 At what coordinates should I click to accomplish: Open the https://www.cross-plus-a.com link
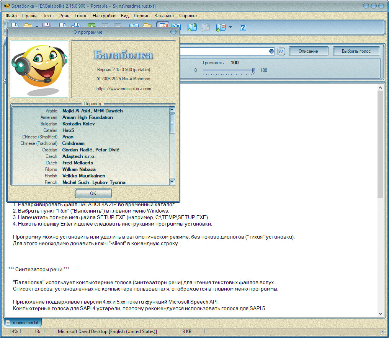coord(124,89)
